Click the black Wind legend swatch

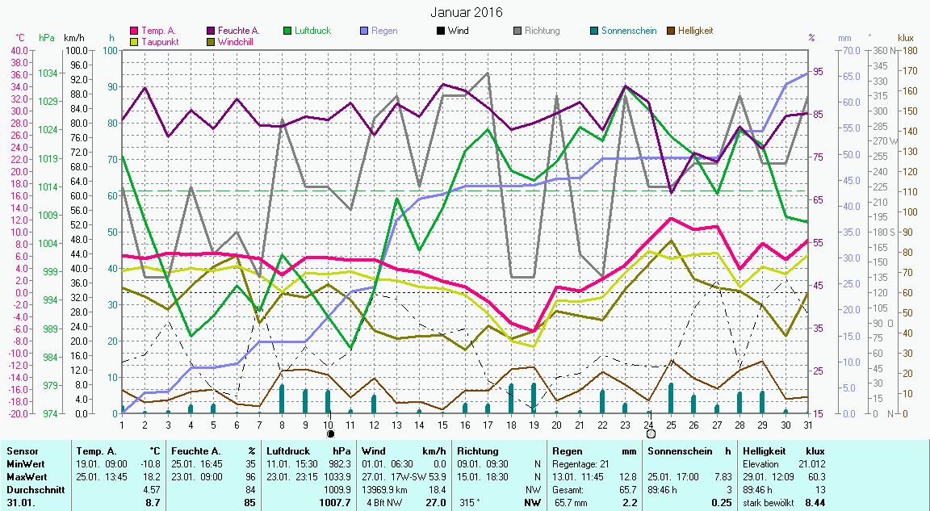pos(441,31)
